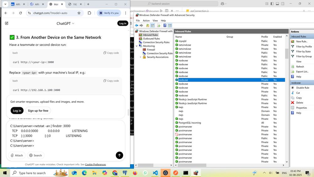Click Delete in the node.exe actions
The image size is (314, 177).
click(x=300, y=102)
